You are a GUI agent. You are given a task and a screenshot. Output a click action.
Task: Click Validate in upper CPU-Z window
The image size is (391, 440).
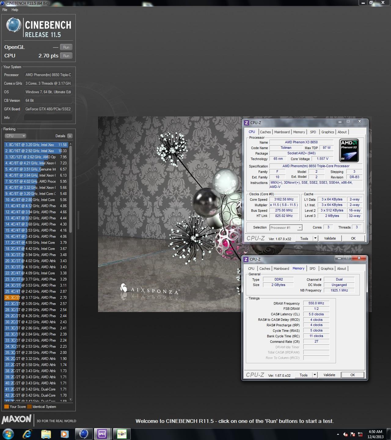click(330, 239)
